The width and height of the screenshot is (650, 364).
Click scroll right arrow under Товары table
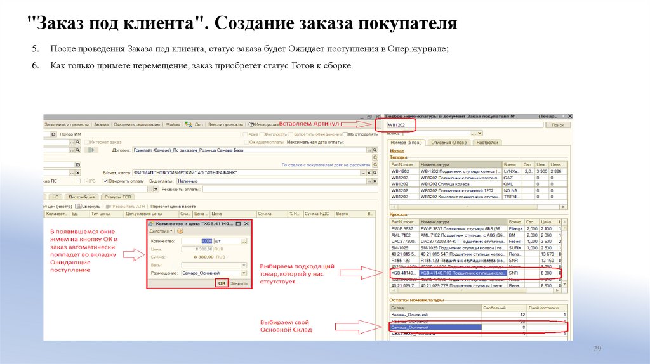click(x=563, y=207)
